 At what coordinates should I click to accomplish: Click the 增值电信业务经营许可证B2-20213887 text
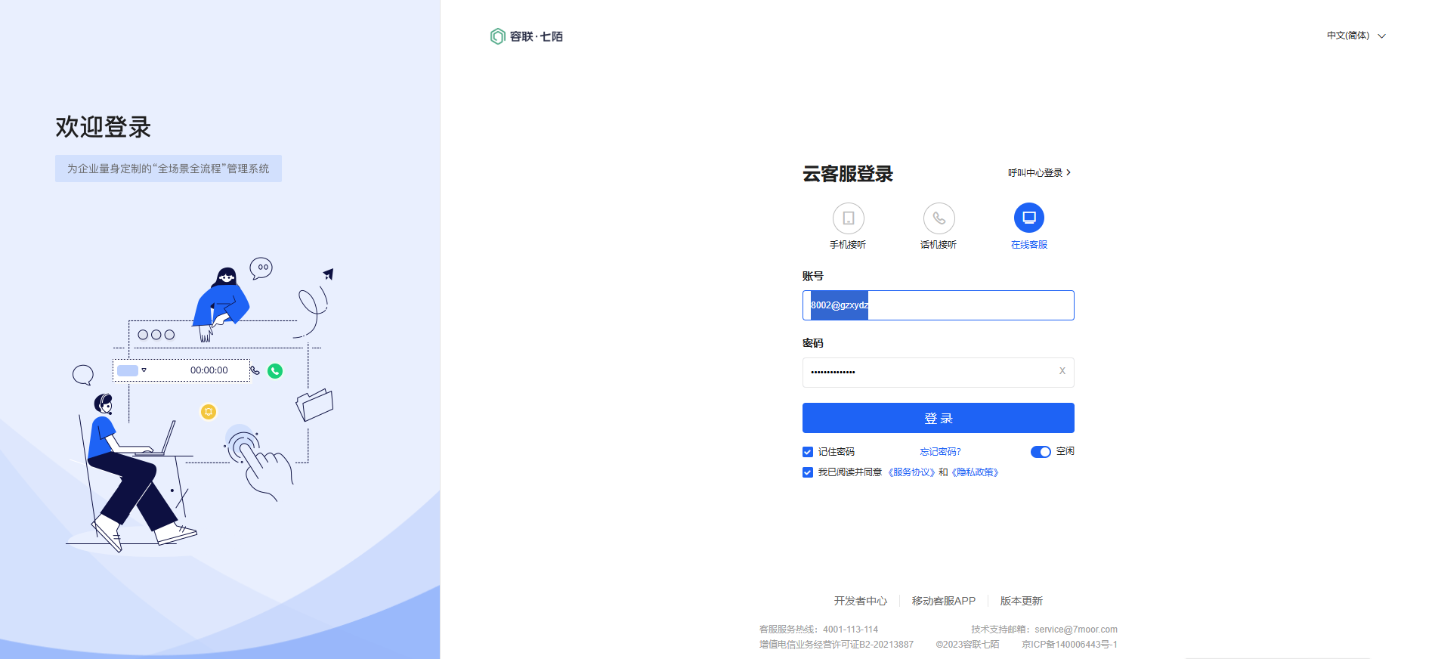pyautogui.click(x=837, y=645)
